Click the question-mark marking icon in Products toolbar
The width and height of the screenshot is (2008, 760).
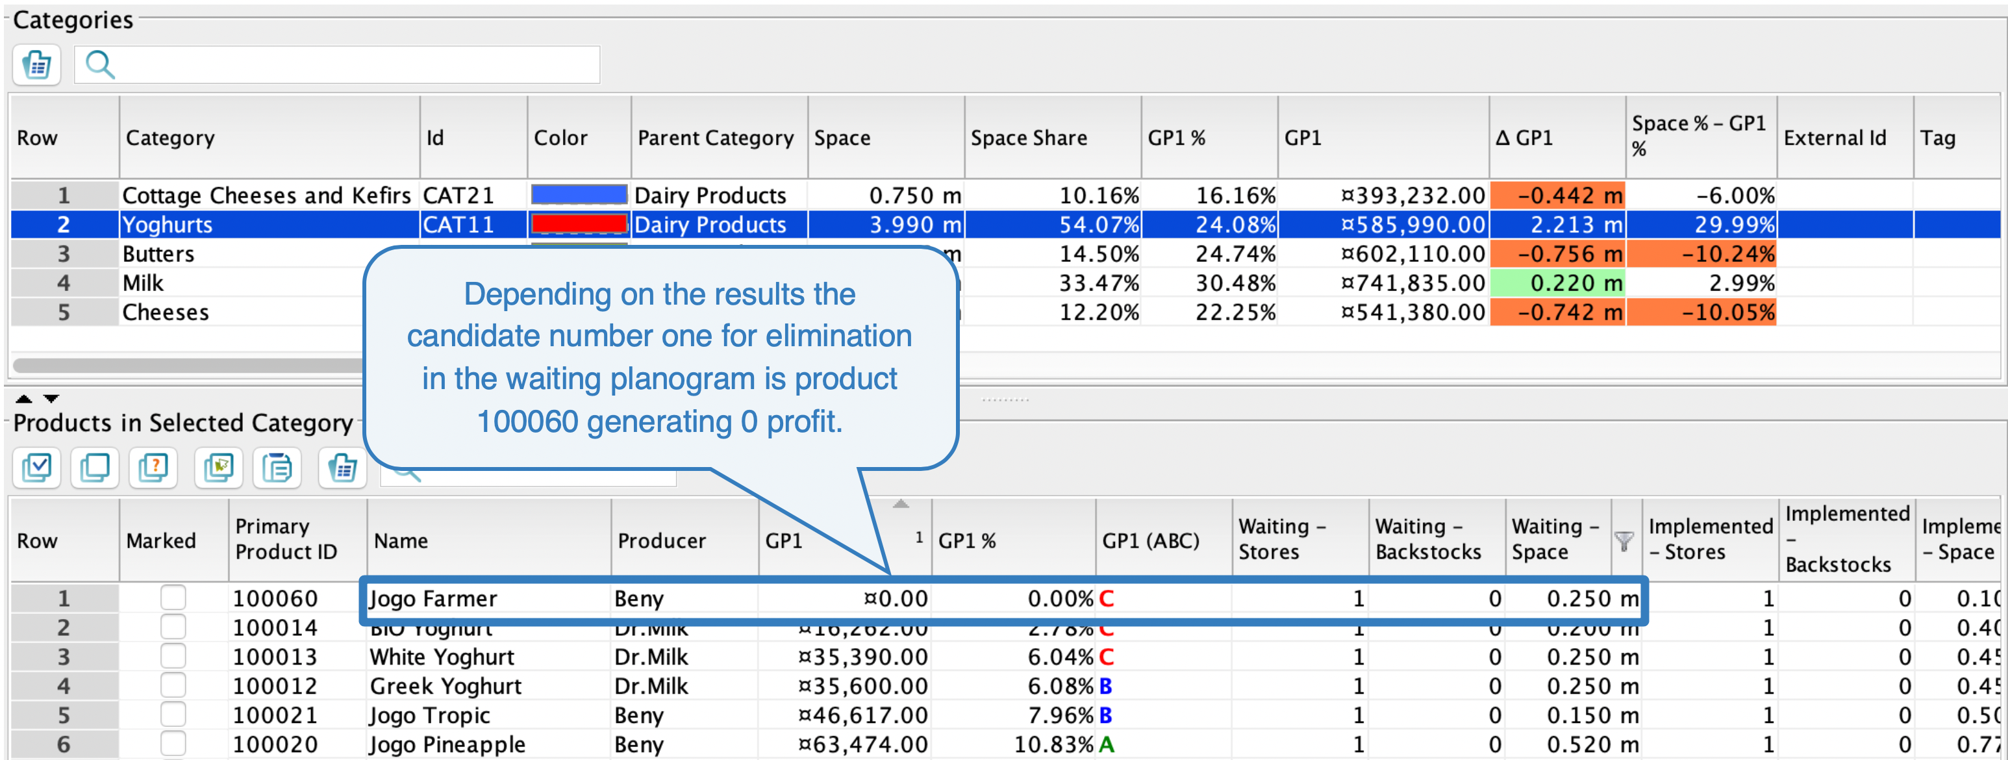[153, 468]
